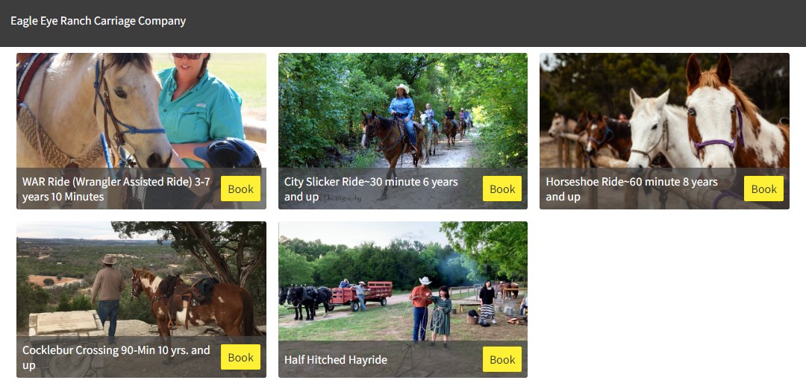View the painted horse with purple halter photo
Screen dimensions: 806x389
click(664, 110)
